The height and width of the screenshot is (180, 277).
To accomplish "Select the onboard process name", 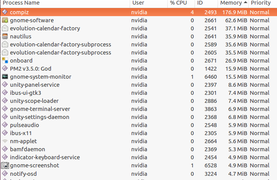I will pyautogui.click(x=21, y=61).
